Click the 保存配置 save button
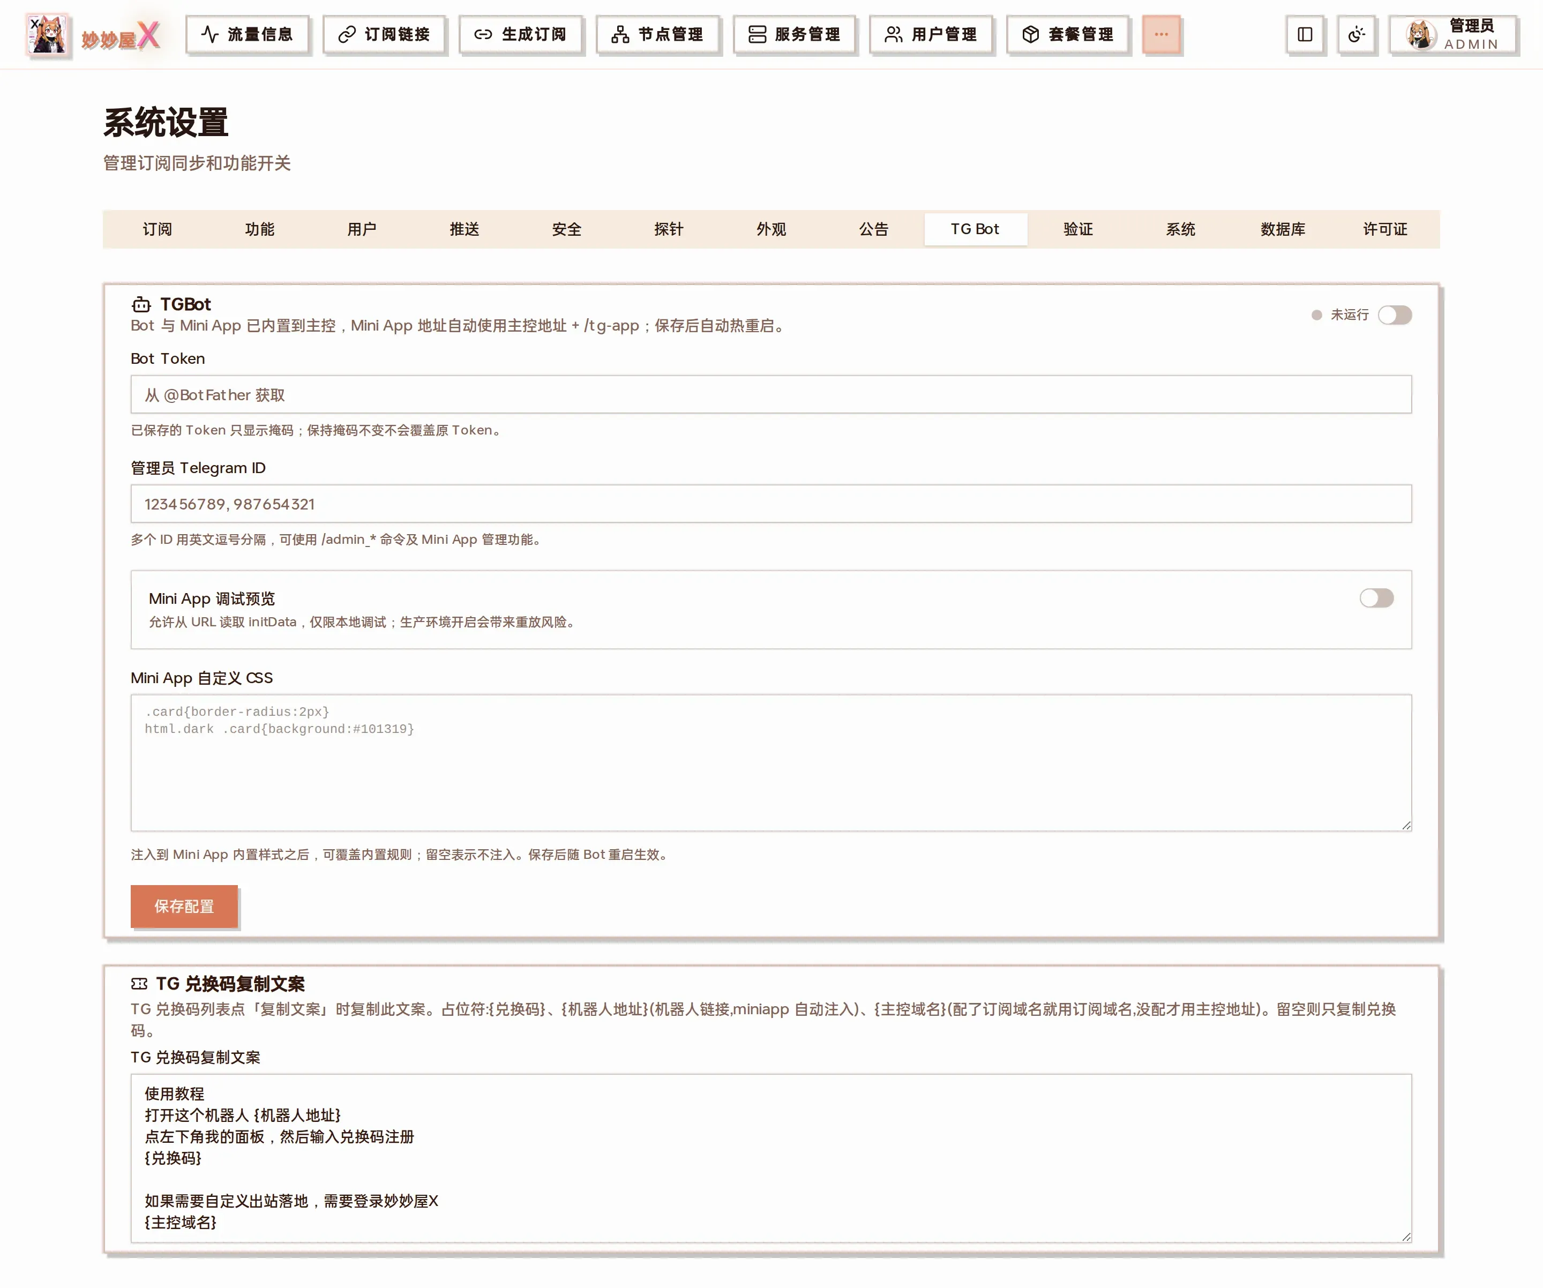Screen dimensions: 1543x1288 tap(184, 907)
